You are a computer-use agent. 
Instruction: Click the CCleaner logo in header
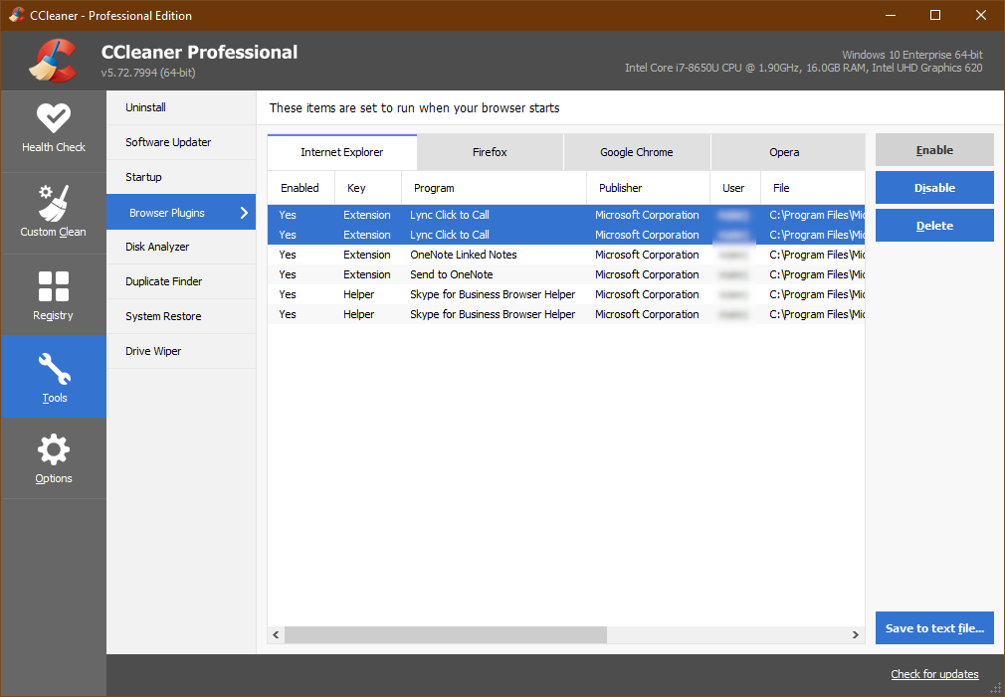click(53, 61)
